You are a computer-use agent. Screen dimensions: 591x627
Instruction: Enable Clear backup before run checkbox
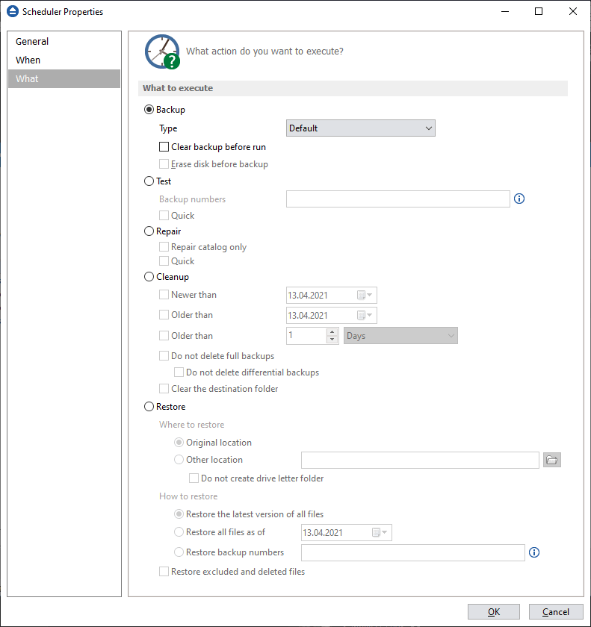(164, 147)
